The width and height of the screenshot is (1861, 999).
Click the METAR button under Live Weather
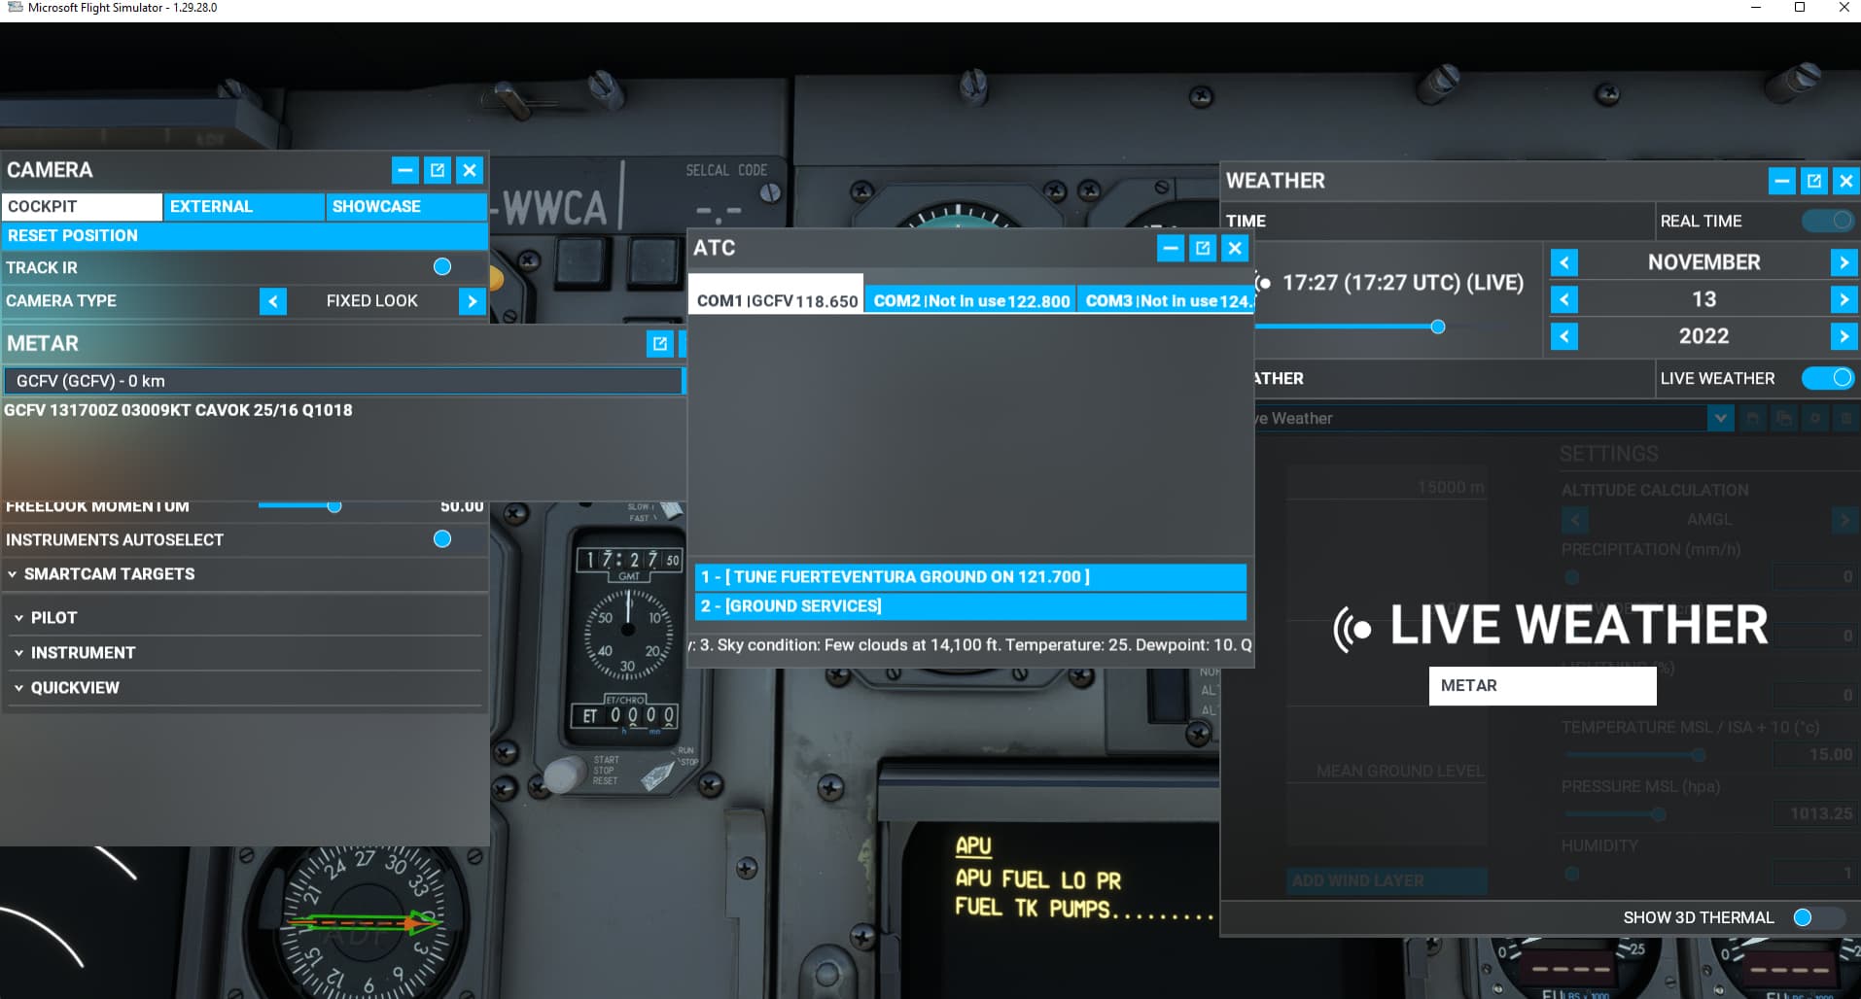(1542, 686)
